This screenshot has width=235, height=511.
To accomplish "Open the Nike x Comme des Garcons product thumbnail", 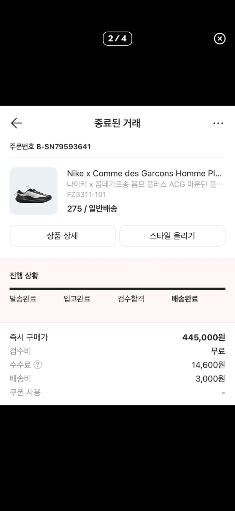I will [x=33, y=191].
